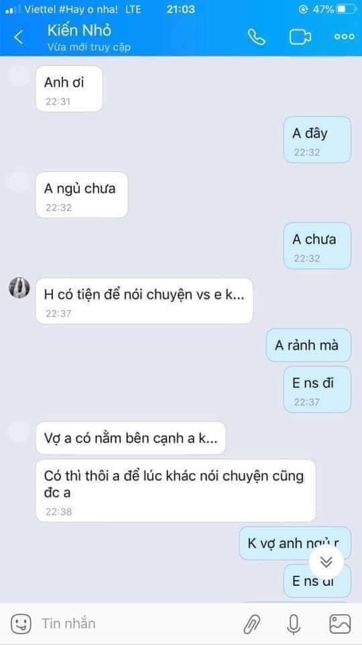The image size is (362, 645).
Task: Select the 'Anh ơi' message bubble
Action: [x=69, y=89]
